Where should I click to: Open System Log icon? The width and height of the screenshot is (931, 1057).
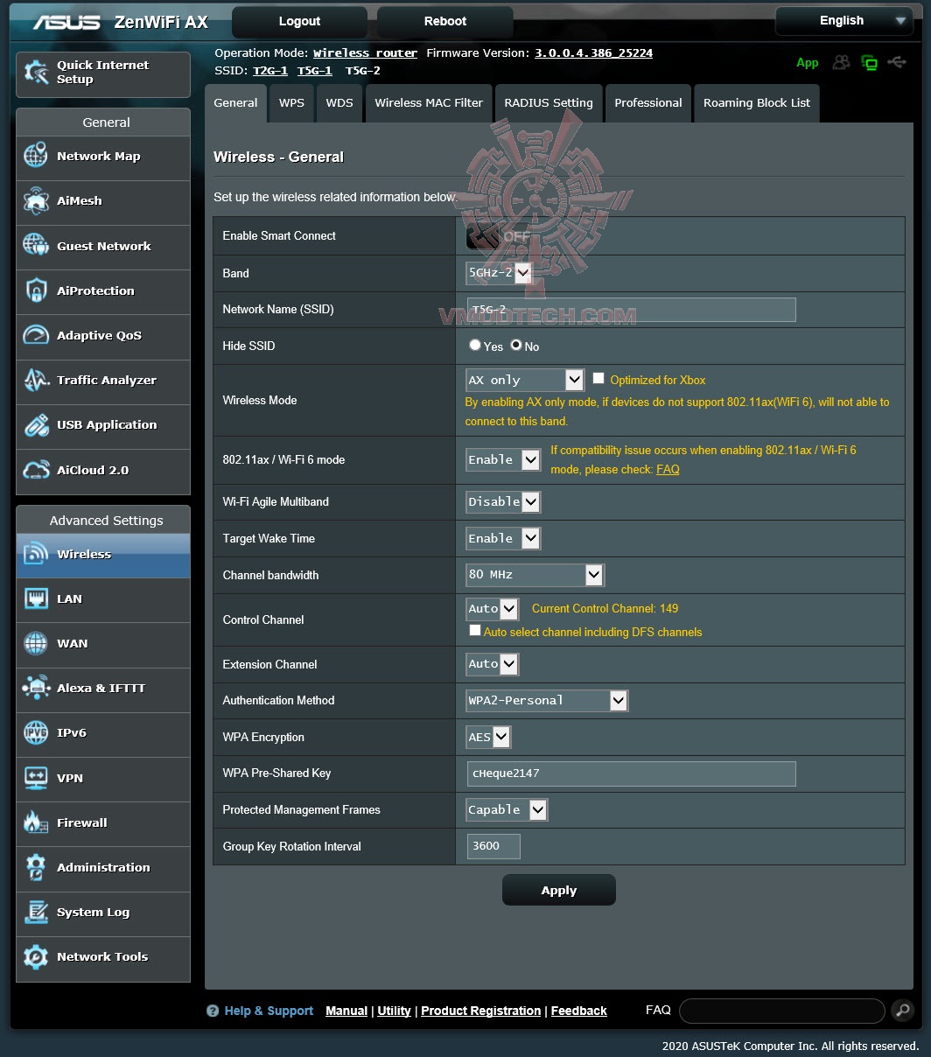pyautogui.click(x=36, y=912)
